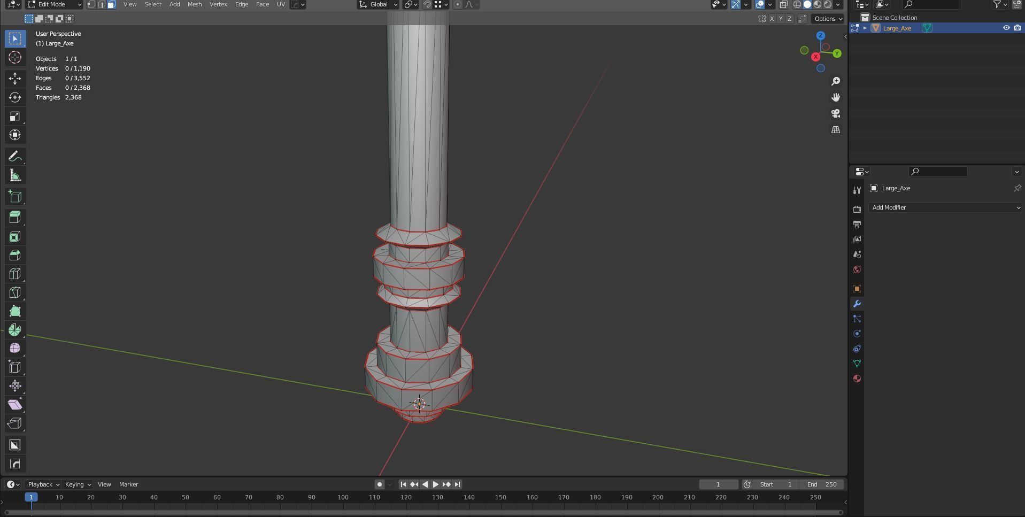This screenshot has width=1025, height=517.
Task: Select Scene Collection in the outliner
Action: [x=895, y=18]
